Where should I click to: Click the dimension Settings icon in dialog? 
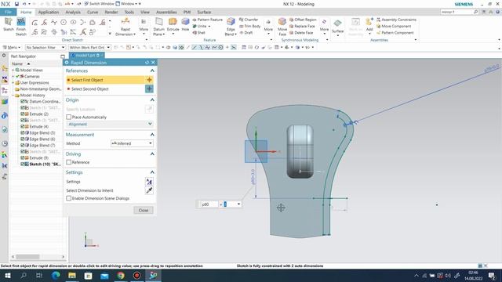pyautogui.click(x=149, y=182)
